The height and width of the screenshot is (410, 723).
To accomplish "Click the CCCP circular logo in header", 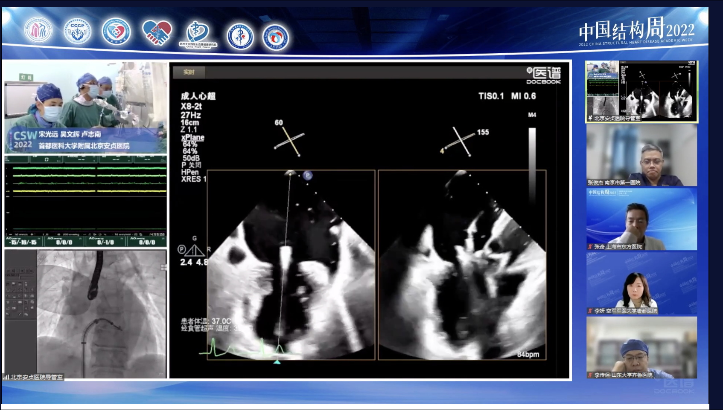I will point(77,31).
